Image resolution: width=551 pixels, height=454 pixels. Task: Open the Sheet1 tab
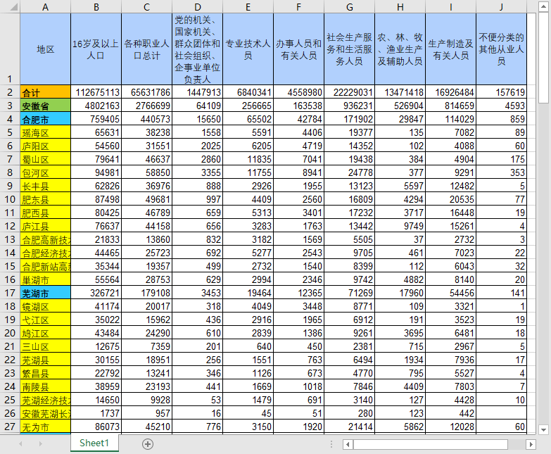pyautogui.click(x=94, y=443)
